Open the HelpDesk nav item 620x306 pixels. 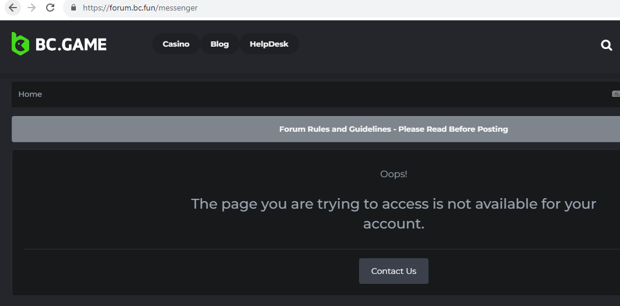coord(269,44)
